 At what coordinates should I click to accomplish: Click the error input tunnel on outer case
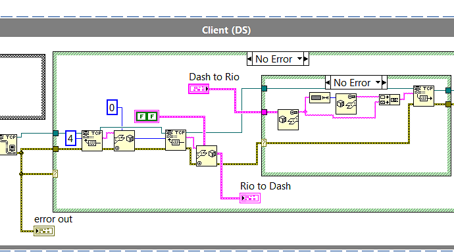(x=55, y=149)
